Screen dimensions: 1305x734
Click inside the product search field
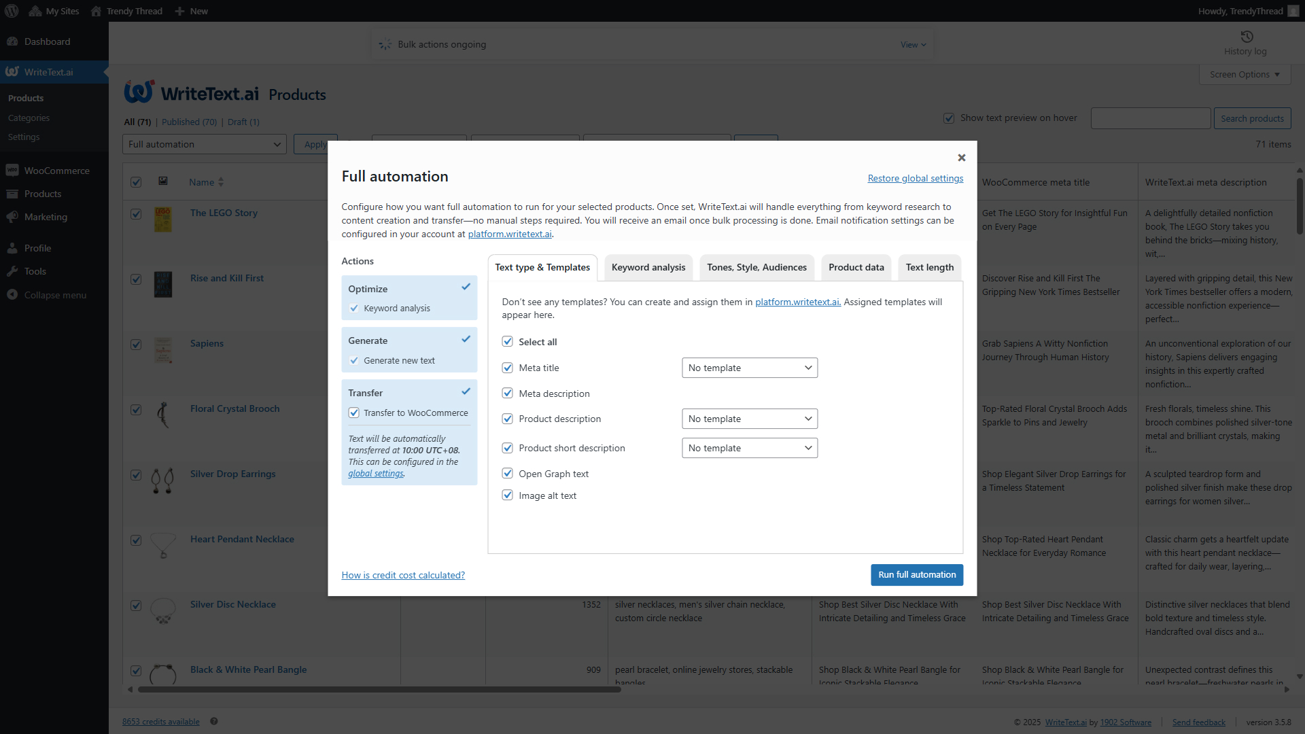pos(1150,118)
